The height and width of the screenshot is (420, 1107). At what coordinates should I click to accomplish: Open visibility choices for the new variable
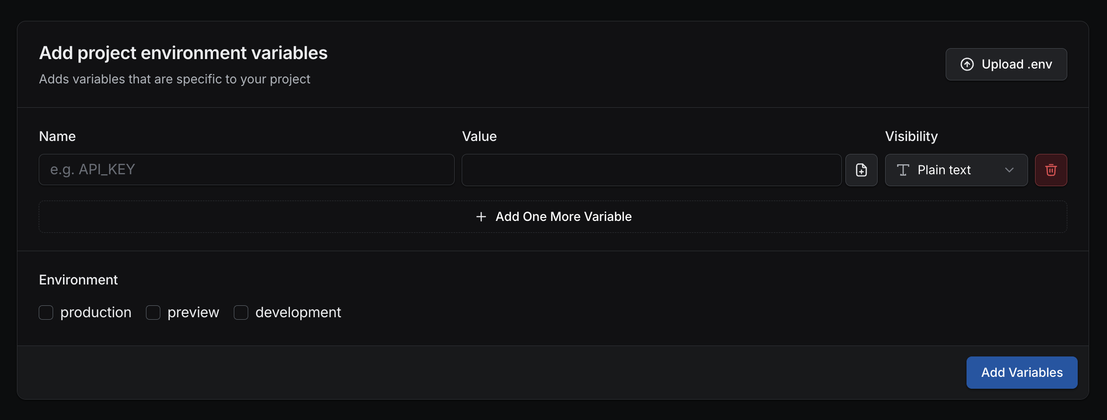[x=956, y=170]
